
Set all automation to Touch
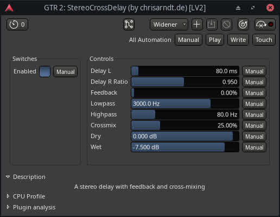click(264, 40)
